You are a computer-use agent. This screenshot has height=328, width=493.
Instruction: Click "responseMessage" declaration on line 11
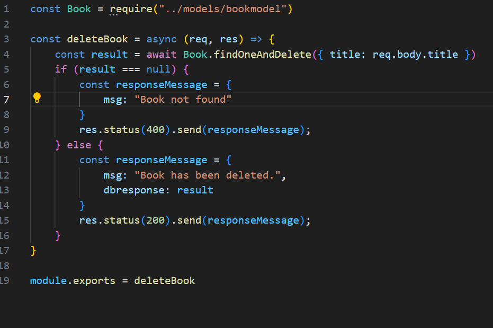[162, 159]
